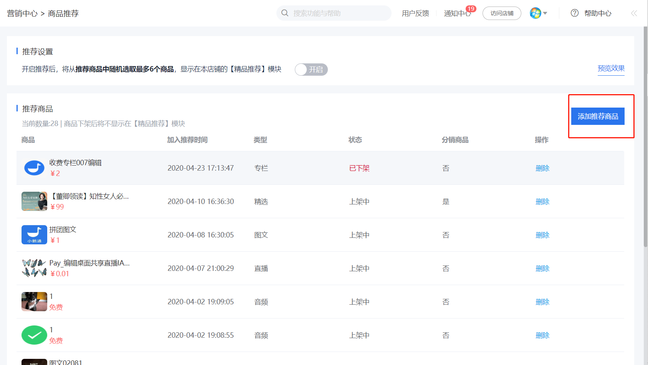
Task: Click the help center question mark icon
Action: point(575,13)
